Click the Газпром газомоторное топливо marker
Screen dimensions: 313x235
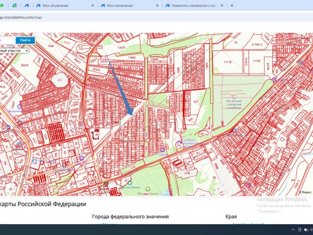[x=179, y=143]
